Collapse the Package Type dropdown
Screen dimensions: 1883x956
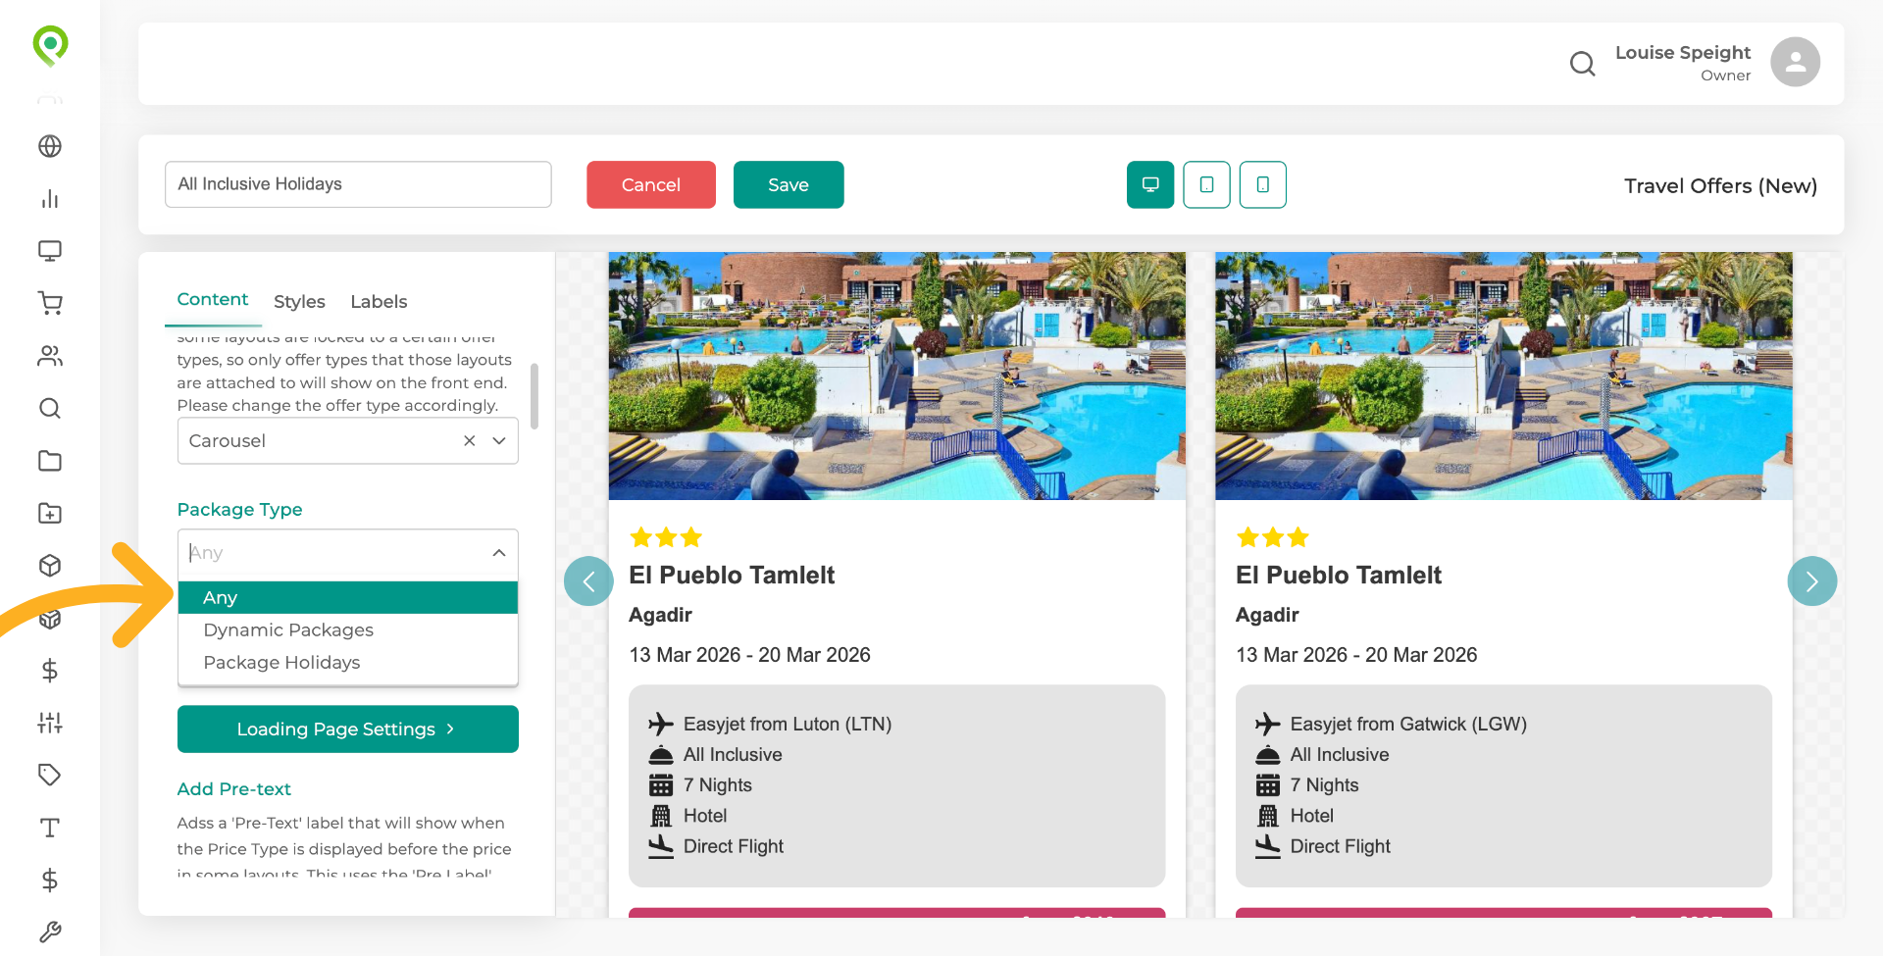coord(498,553)
